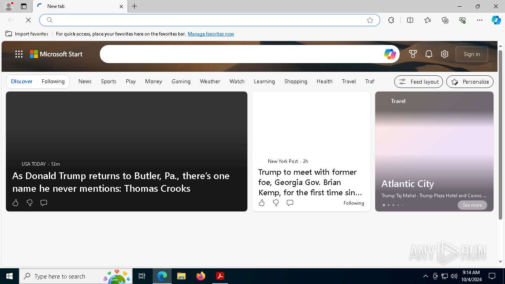Open the Windows Start menu
Viewport: 505px width, 284px height.
coord(9,276)
